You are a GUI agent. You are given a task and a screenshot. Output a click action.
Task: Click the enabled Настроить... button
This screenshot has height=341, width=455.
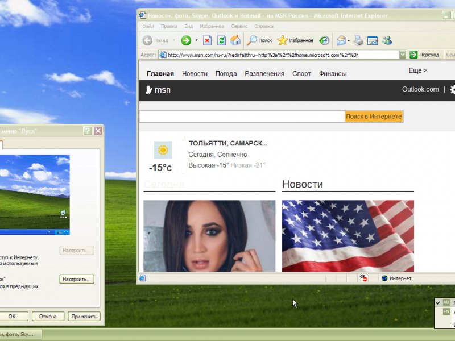point(77,279)
